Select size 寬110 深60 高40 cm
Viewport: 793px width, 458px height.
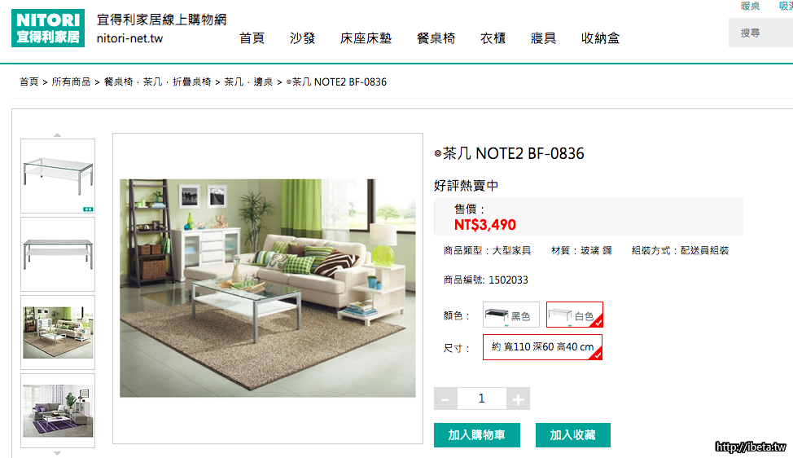[x=543, y=347]
